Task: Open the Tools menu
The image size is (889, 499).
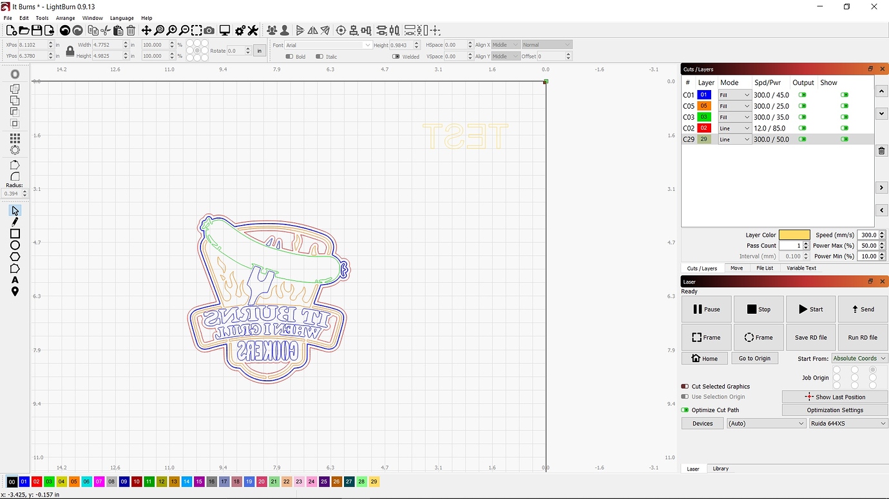Action: point(42,18)
